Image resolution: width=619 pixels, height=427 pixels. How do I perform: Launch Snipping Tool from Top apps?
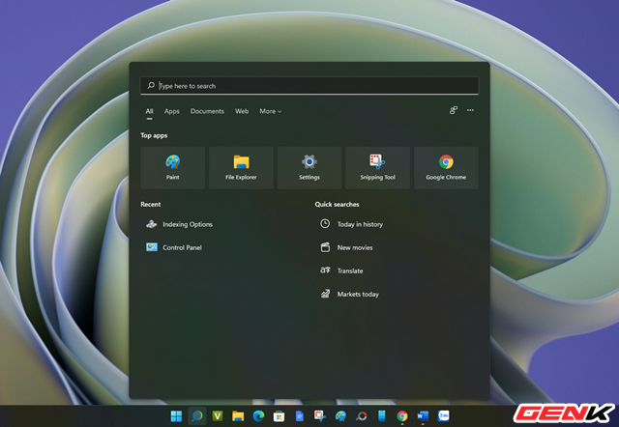(x=377, y=167)
